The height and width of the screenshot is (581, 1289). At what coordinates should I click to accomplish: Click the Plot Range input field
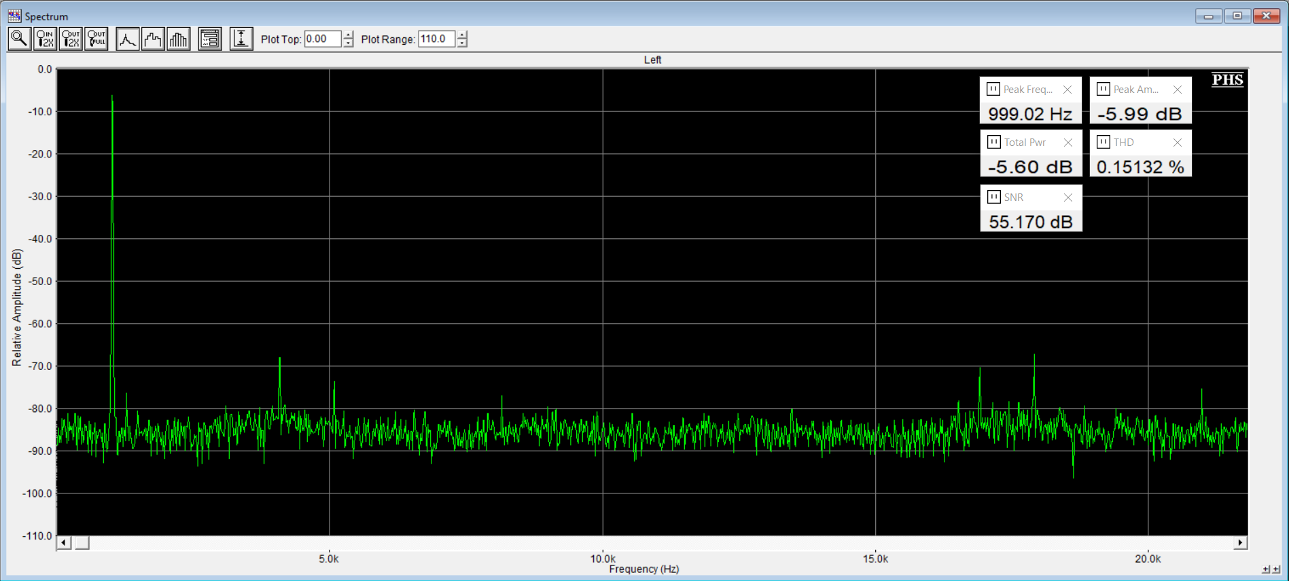(436, 39)
